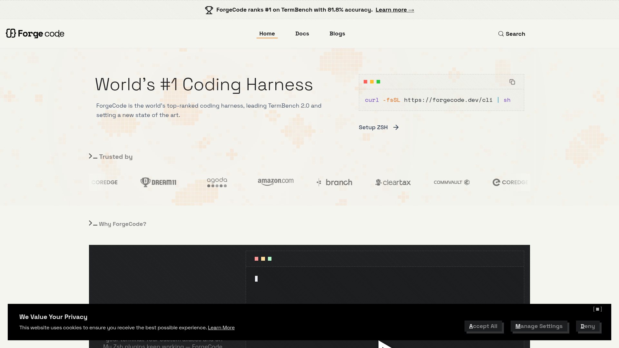The image size is (619, 348).
Task: Go to the Home tab
Action: click(267, 34)
